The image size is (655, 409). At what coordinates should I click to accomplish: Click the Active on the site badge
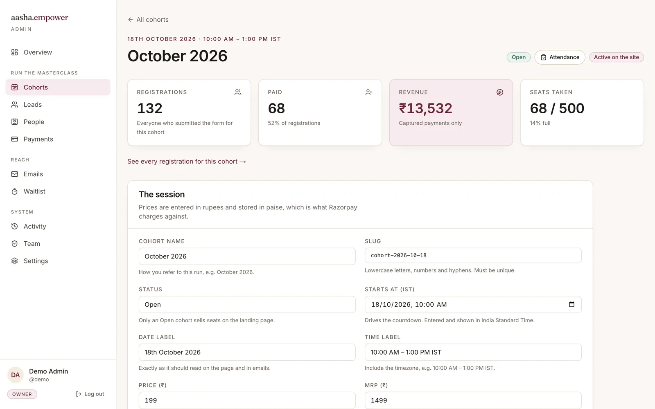tap(616, 57)
